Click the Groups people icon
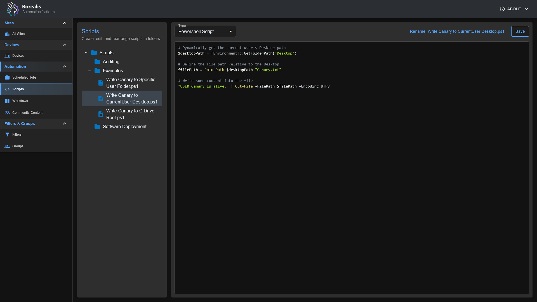 click(x=7, y=146)
